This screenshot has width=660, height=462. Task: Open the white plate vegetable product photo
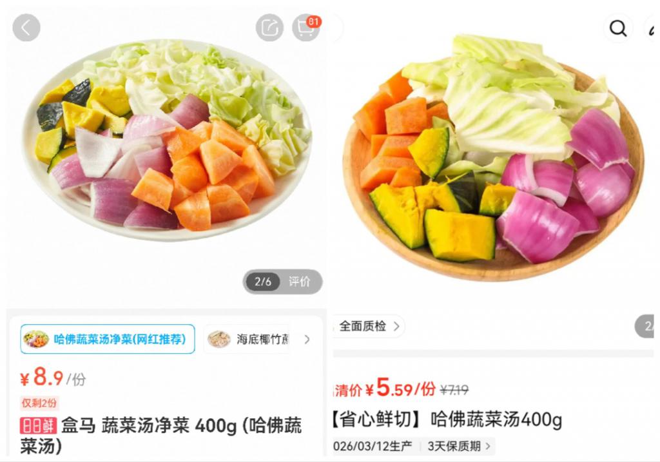[167, 140]
